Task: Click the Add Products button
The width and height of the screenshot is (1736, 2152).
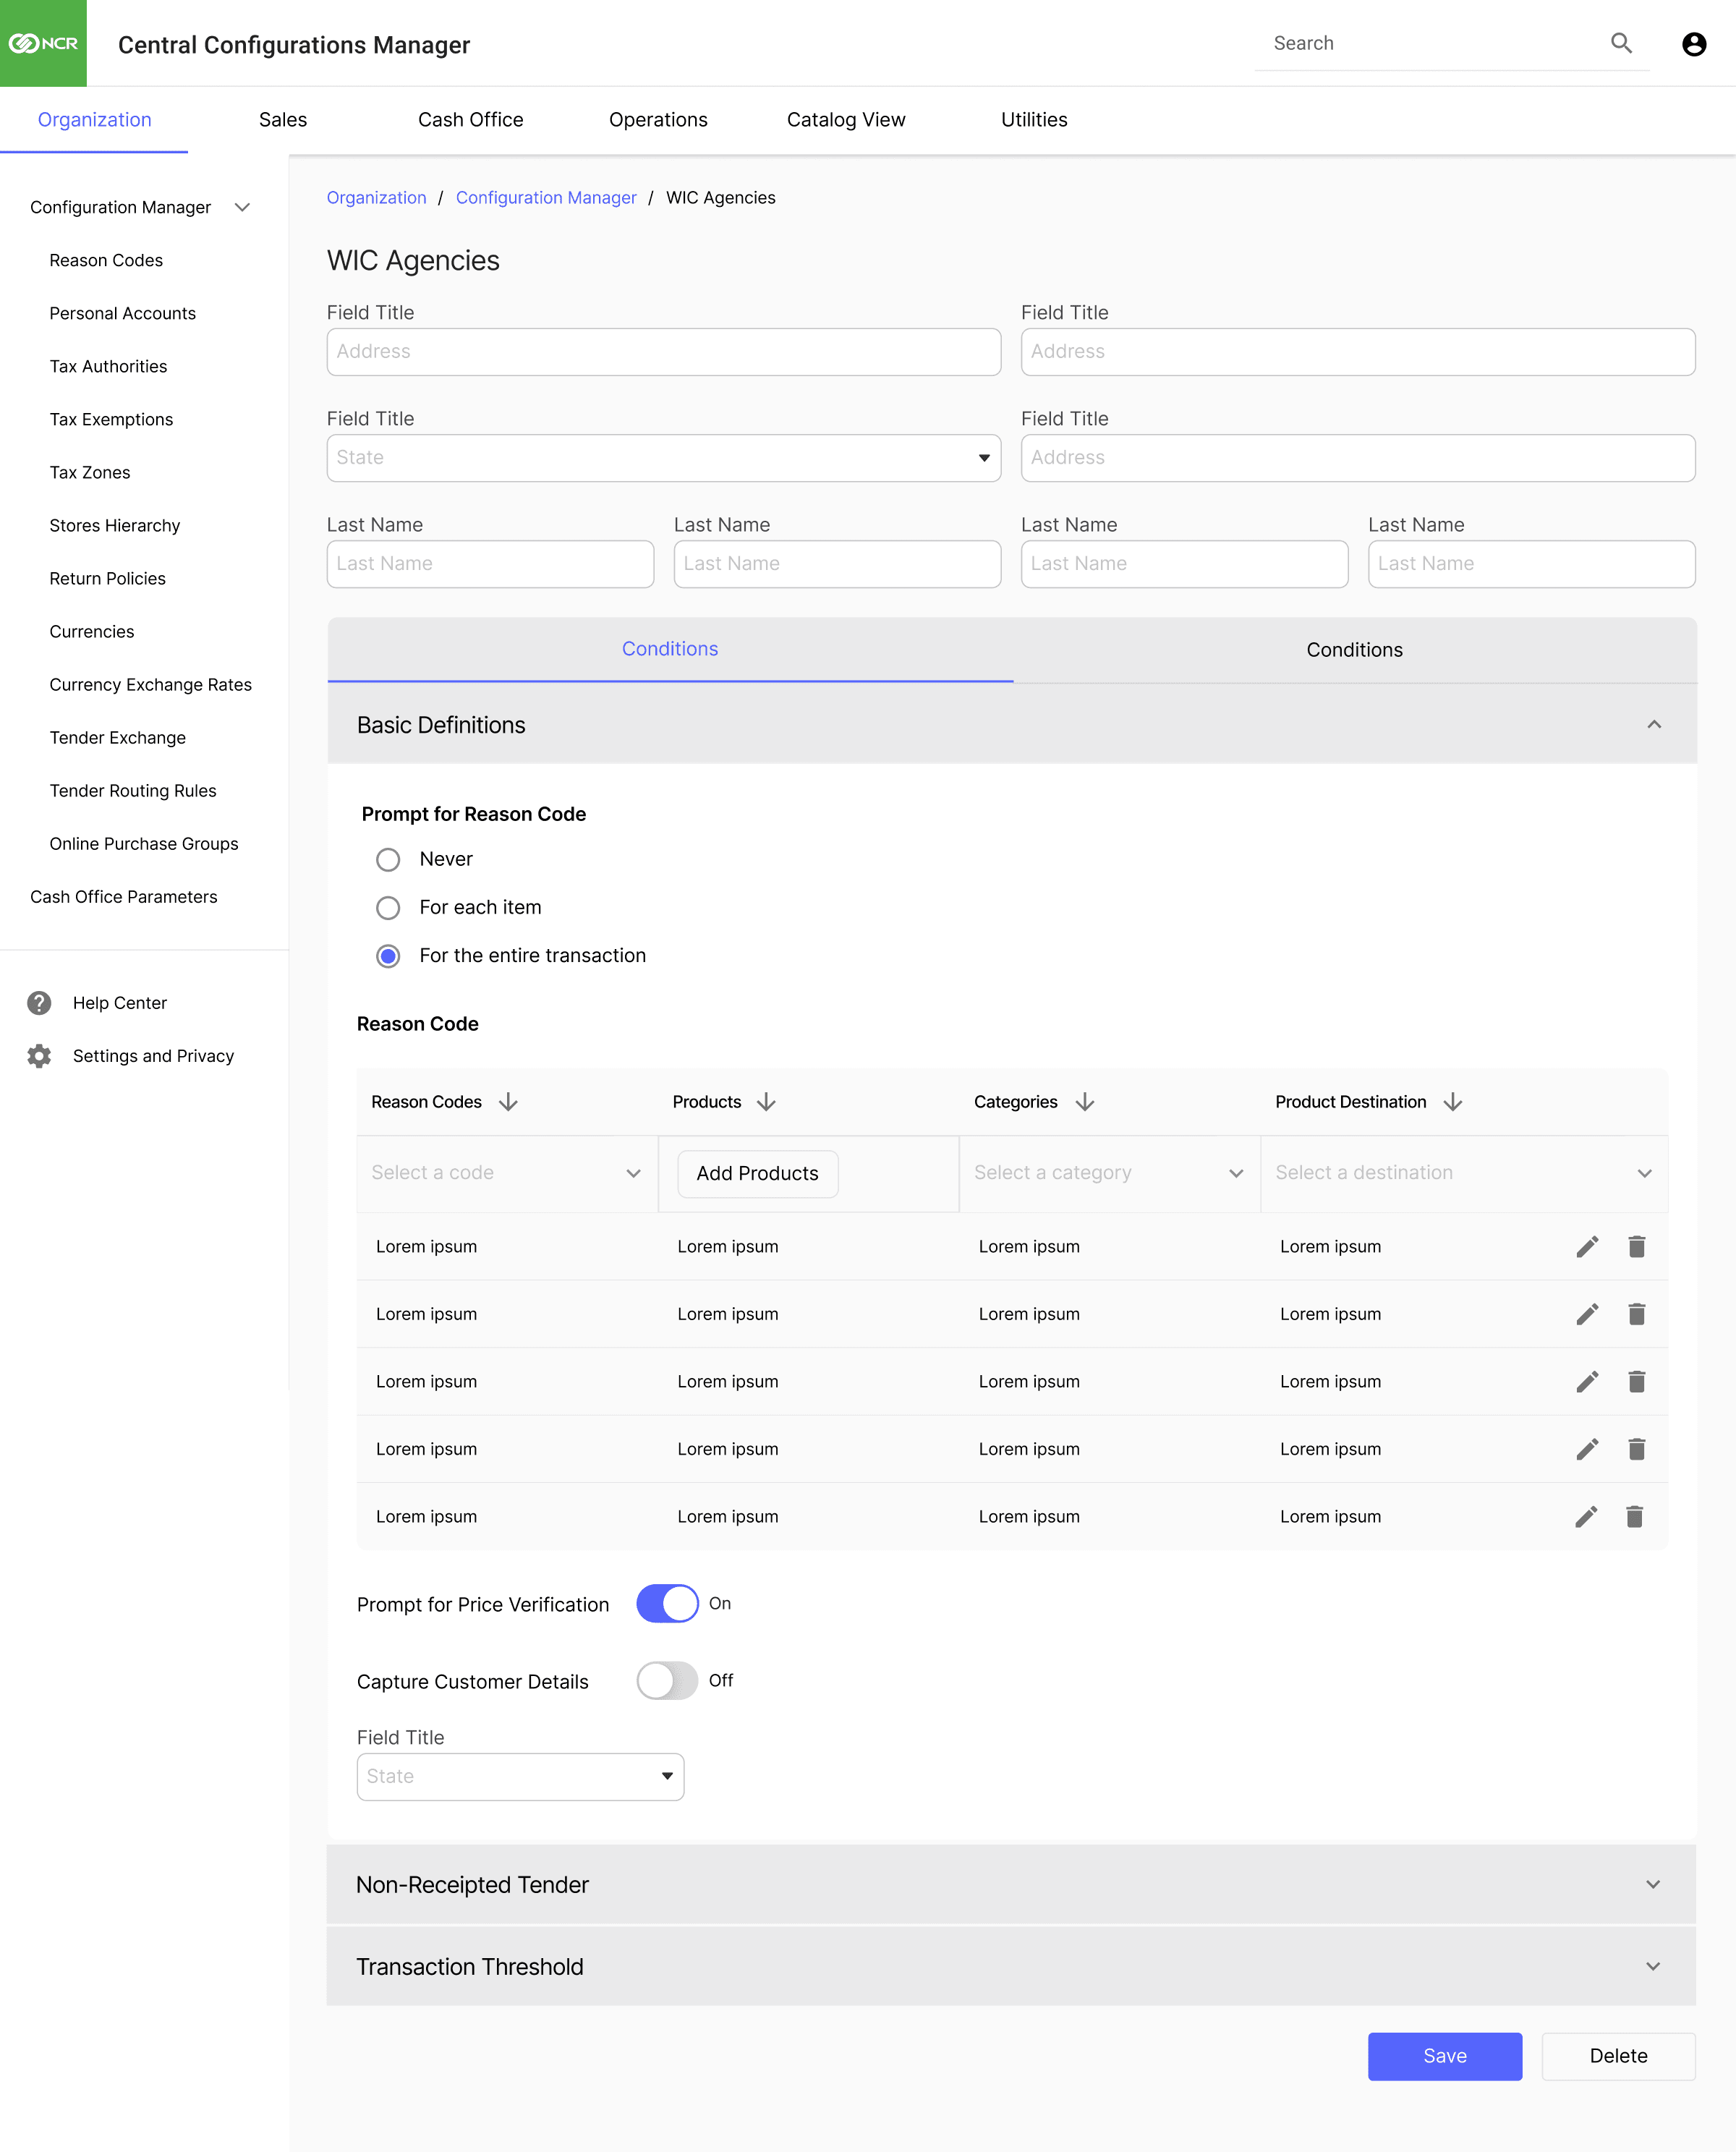Action: [x=757, y=1174]
